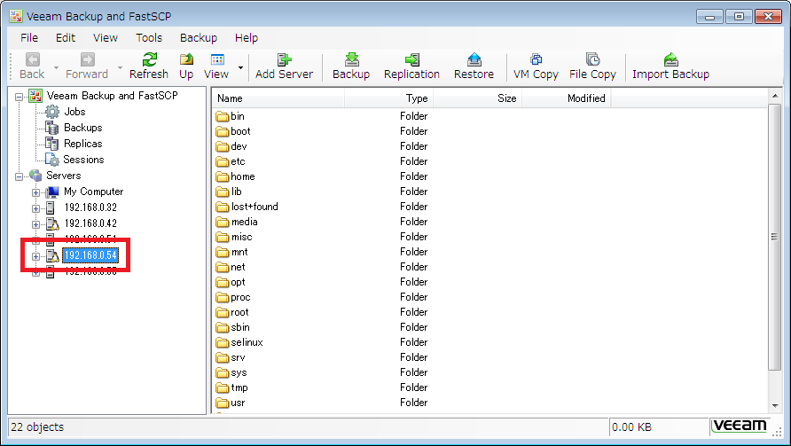The image size is (791, 446).
Task: Open the File menu
Action: pyautogui.click(x=29, y=38)
